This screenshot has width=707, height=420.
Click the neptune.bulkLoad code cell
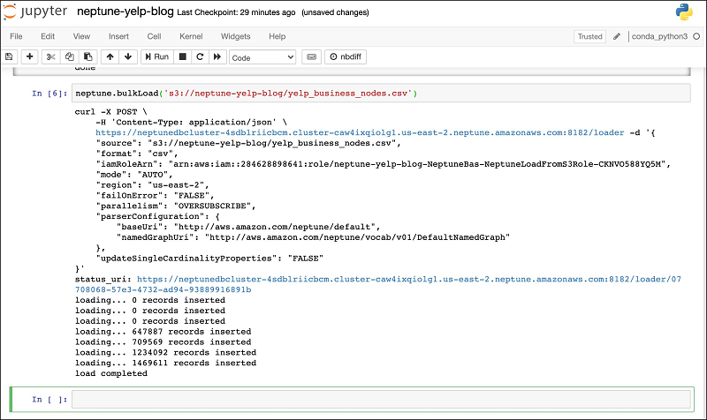tap(381, 94)
